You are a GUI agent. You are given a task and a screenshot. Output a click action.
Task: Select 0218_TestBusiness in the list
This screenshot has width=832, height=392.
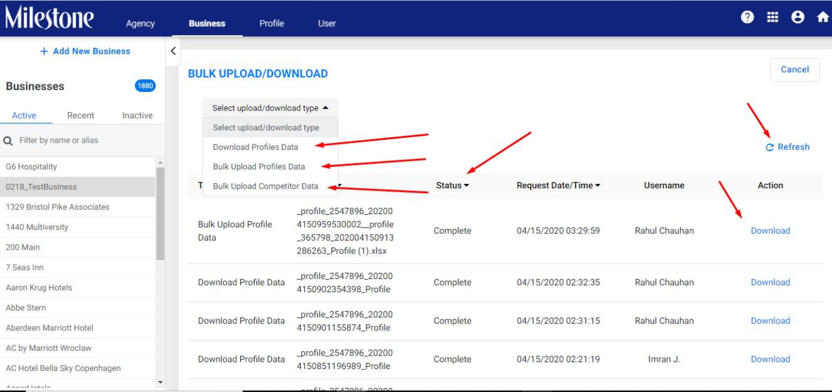pyautogui.click(x=78, y=187)
